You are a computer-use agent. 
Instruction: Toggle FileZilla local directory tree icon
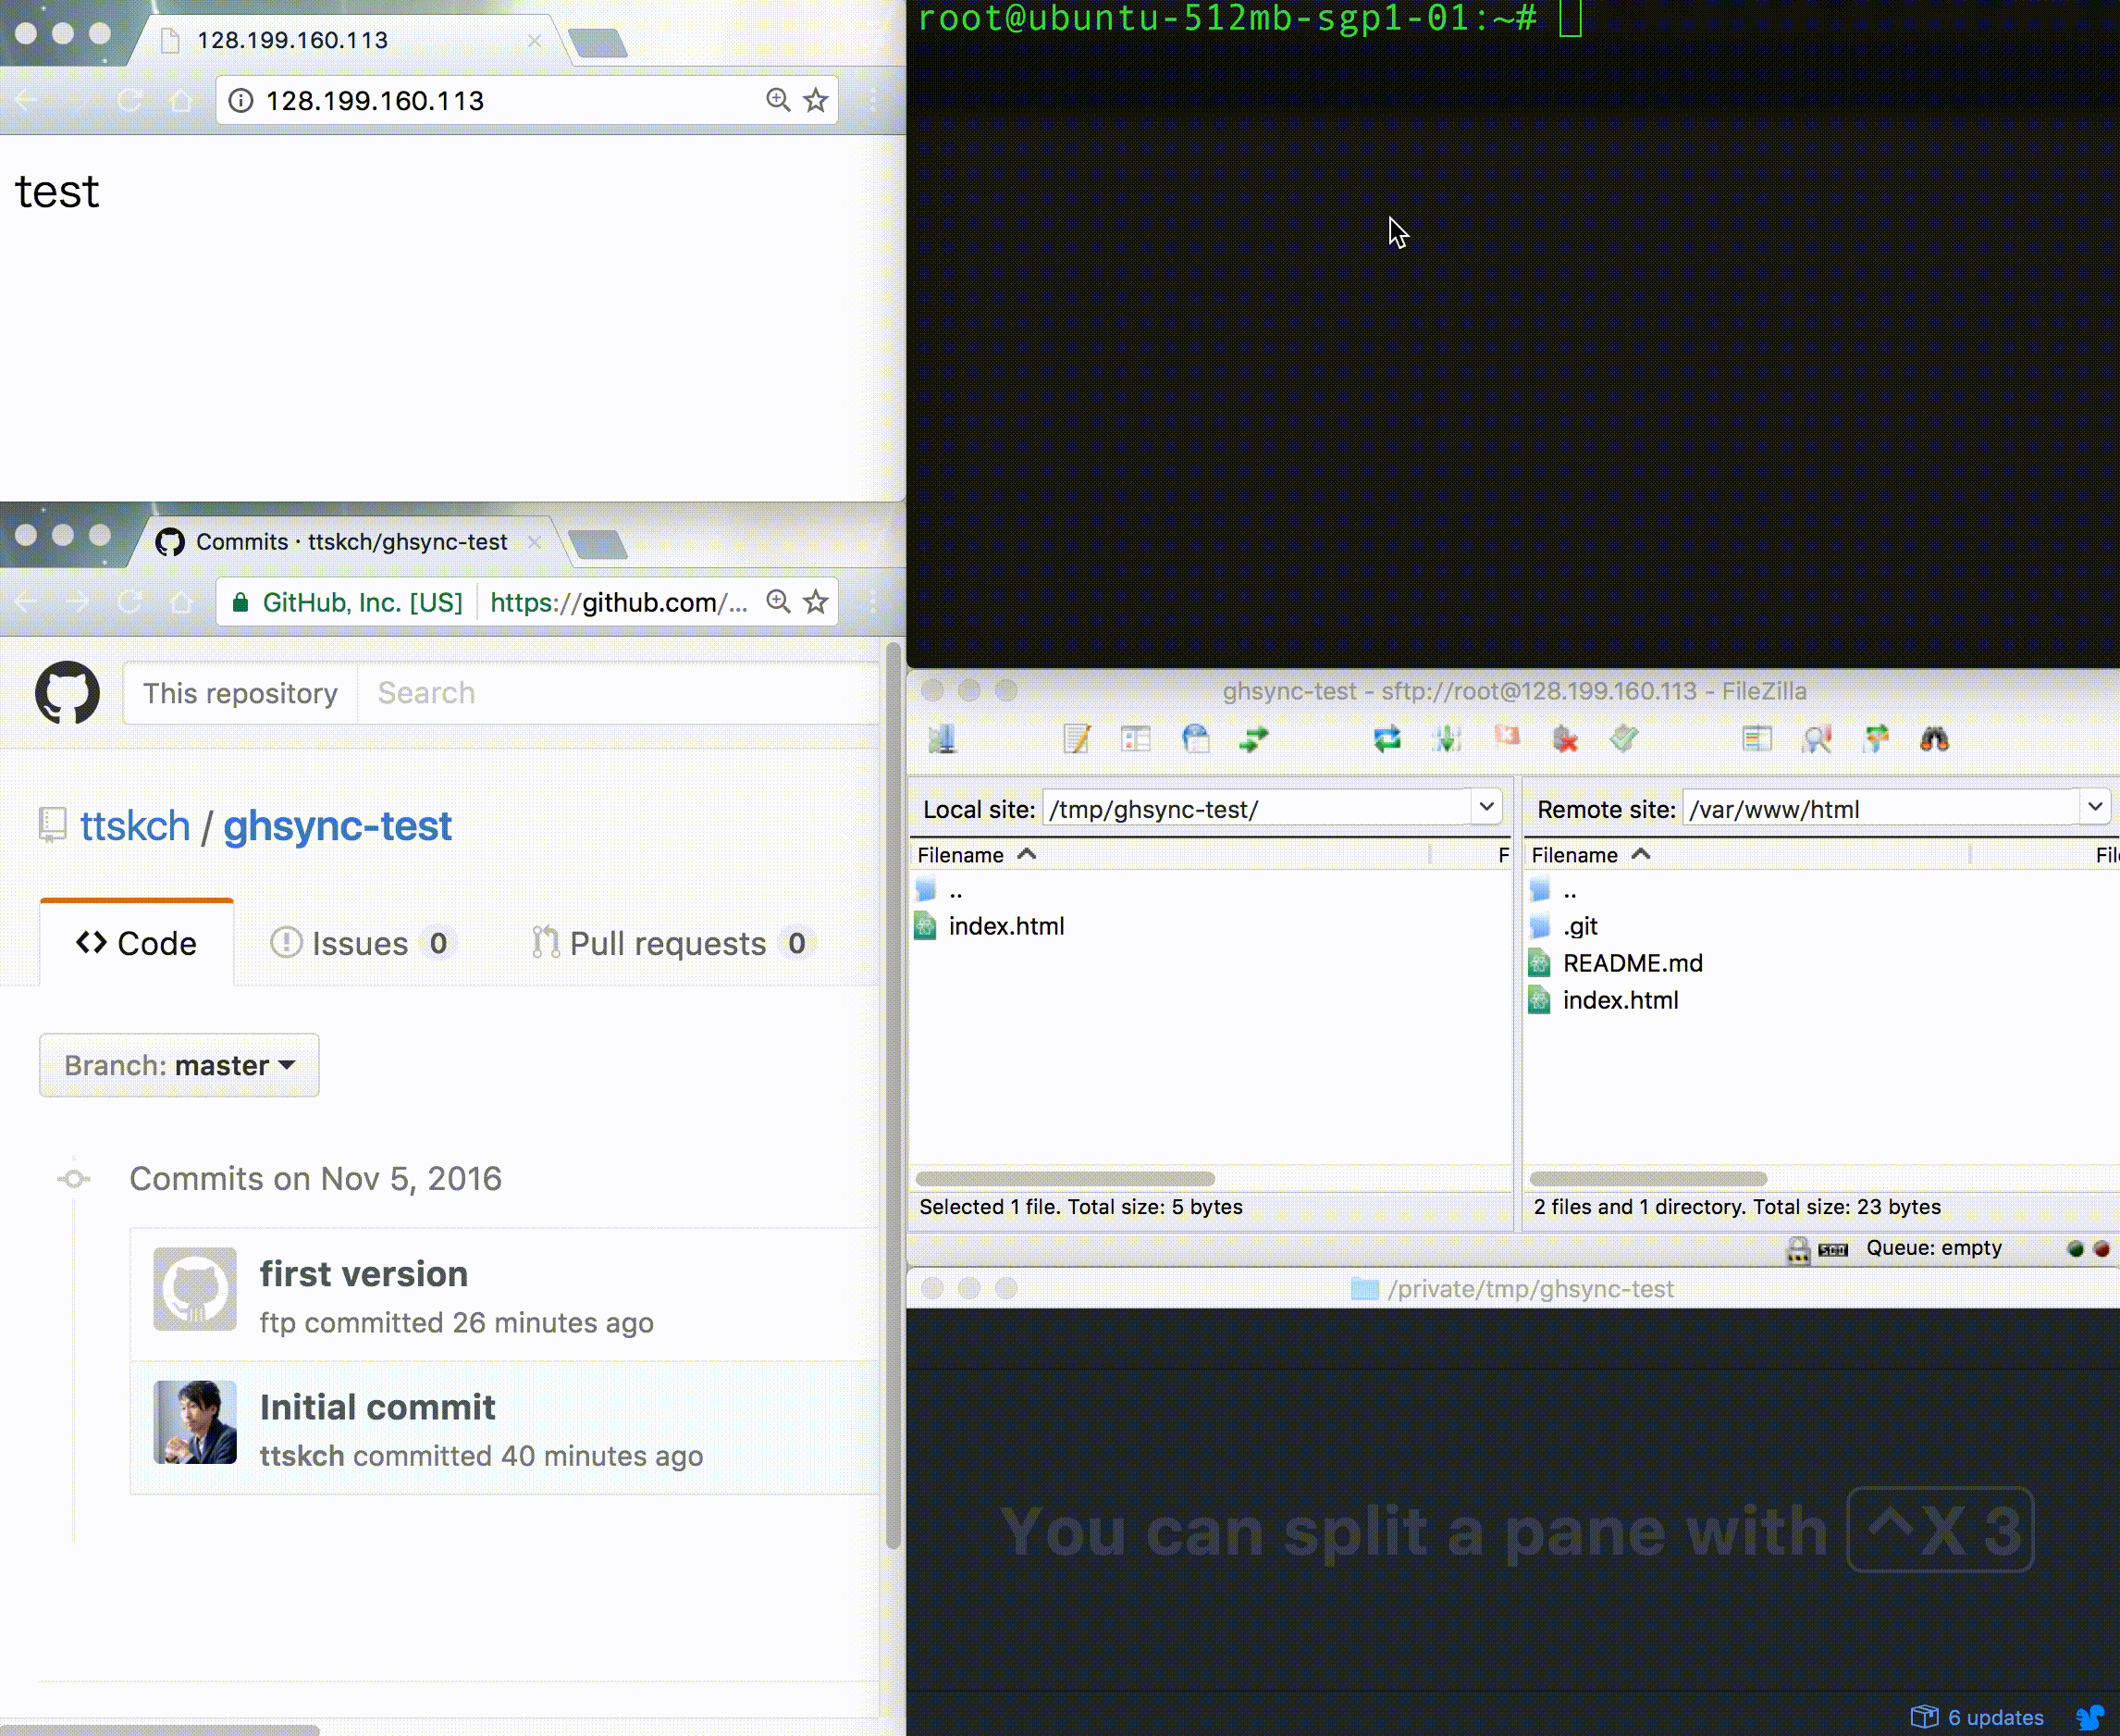pyautogui.click(x=1136, y=739)
